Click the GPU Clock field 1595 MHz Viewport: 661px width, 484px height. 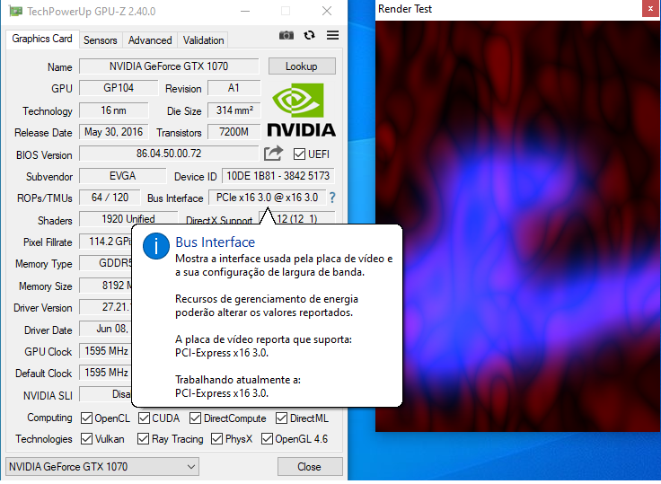pyautogui.click(x=106, y=351)
